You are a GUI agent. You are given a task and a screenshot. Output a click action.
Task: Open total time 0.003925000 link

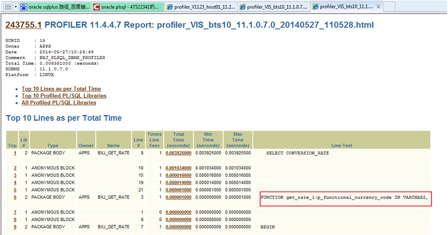pos(179,153)
